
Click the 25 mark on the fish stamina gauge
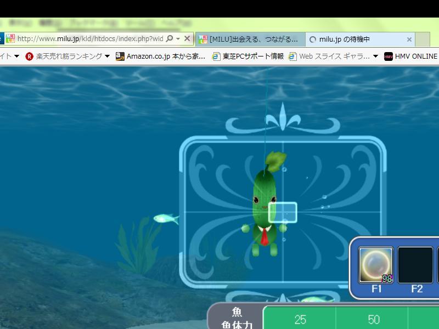pyautogui.click(x=300, y=320)
